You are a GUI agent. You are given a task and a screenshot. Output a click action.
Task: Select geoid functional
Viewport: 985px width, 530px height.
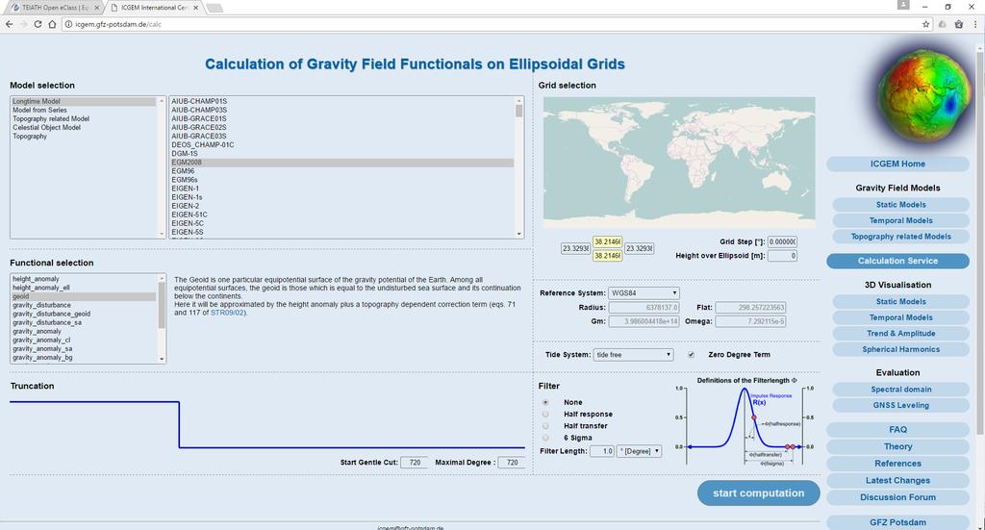(x=84, y=296)
